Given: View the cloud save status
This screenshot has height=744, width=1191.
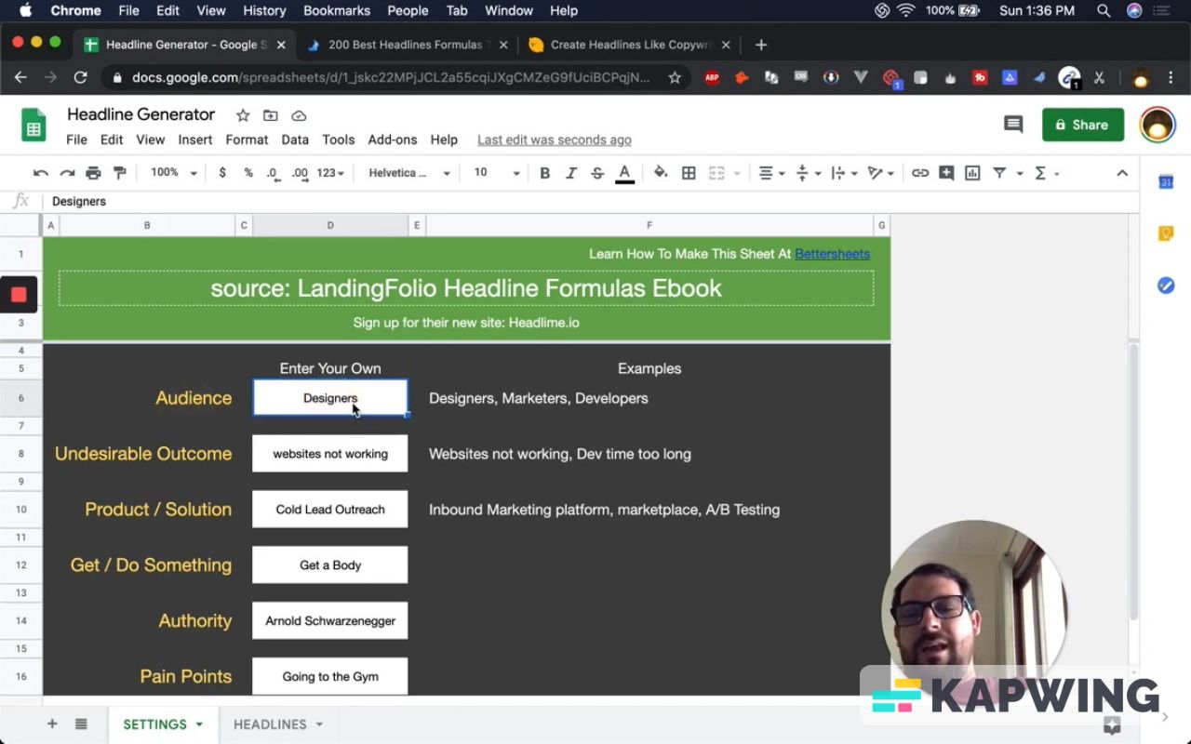Looking at the screenshot, I should coord(299,115).
